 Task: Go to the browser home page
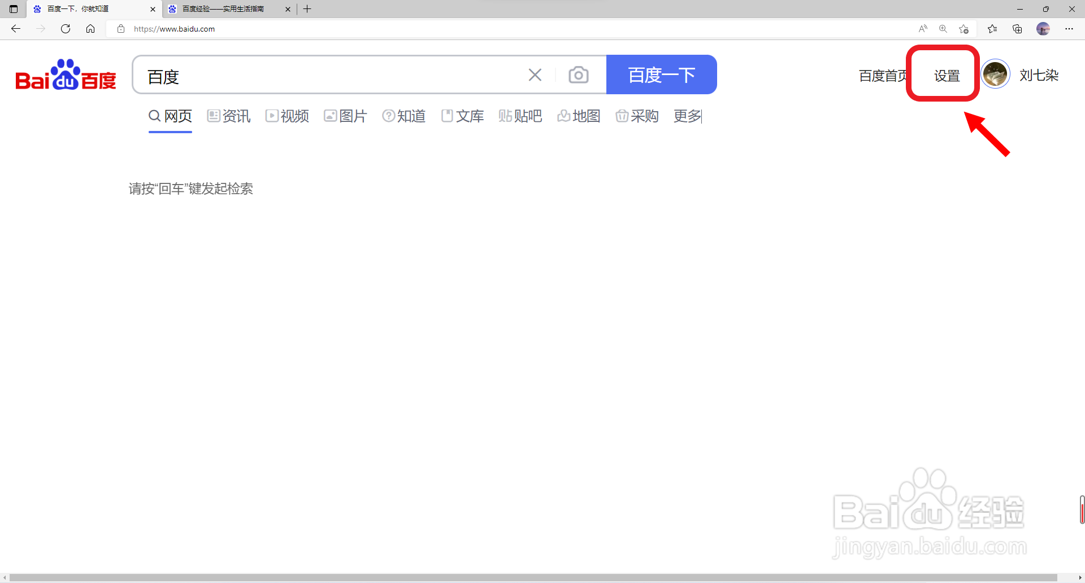pyautogui.click(x=90, y=29)
